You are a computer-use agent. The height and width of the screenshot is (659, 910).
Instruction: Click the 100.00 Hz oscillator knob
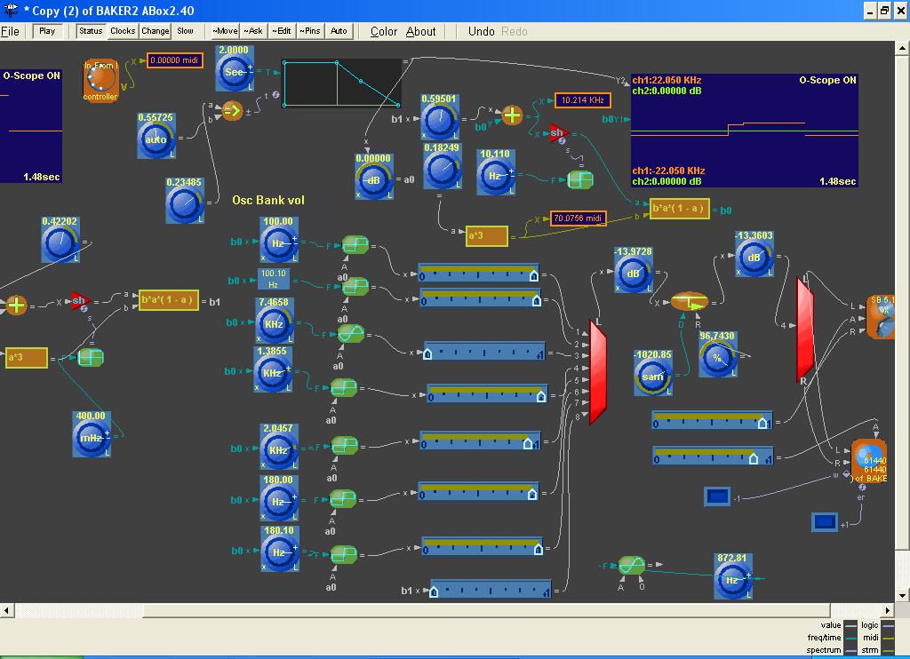[277, 243]
